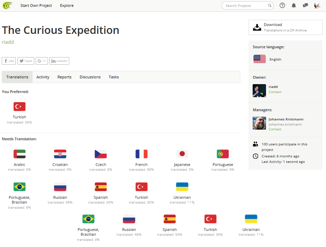The width and height of the screenshot is (326, 247).
Task: Open the Croatian language name
Action: tap(60, 165)
